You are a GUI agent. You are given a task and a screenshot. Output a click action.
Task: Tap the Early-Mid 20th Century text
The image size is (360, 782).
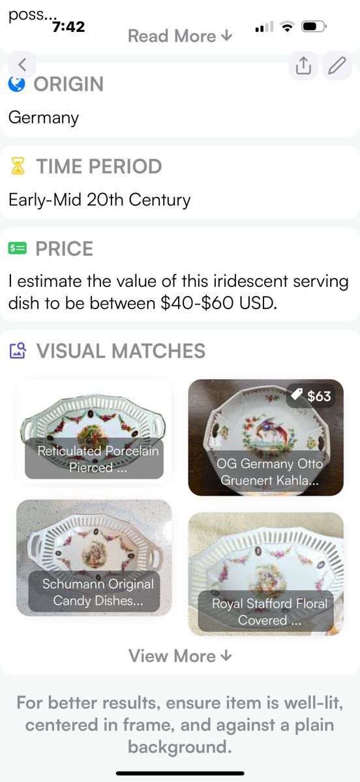pos(100,200)
